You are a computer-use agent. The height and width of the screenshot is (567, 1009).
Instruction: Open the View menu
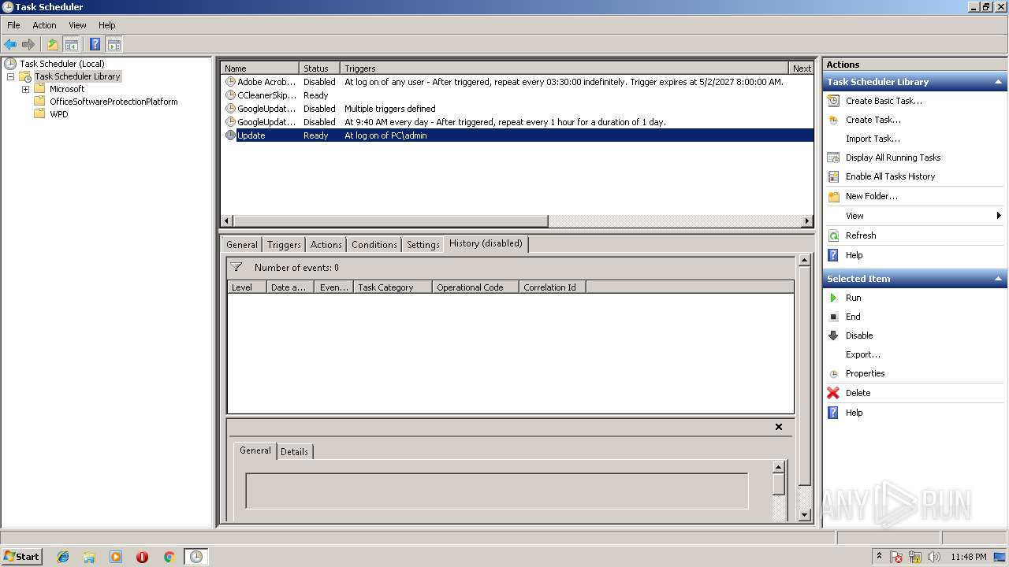point(77,25)
